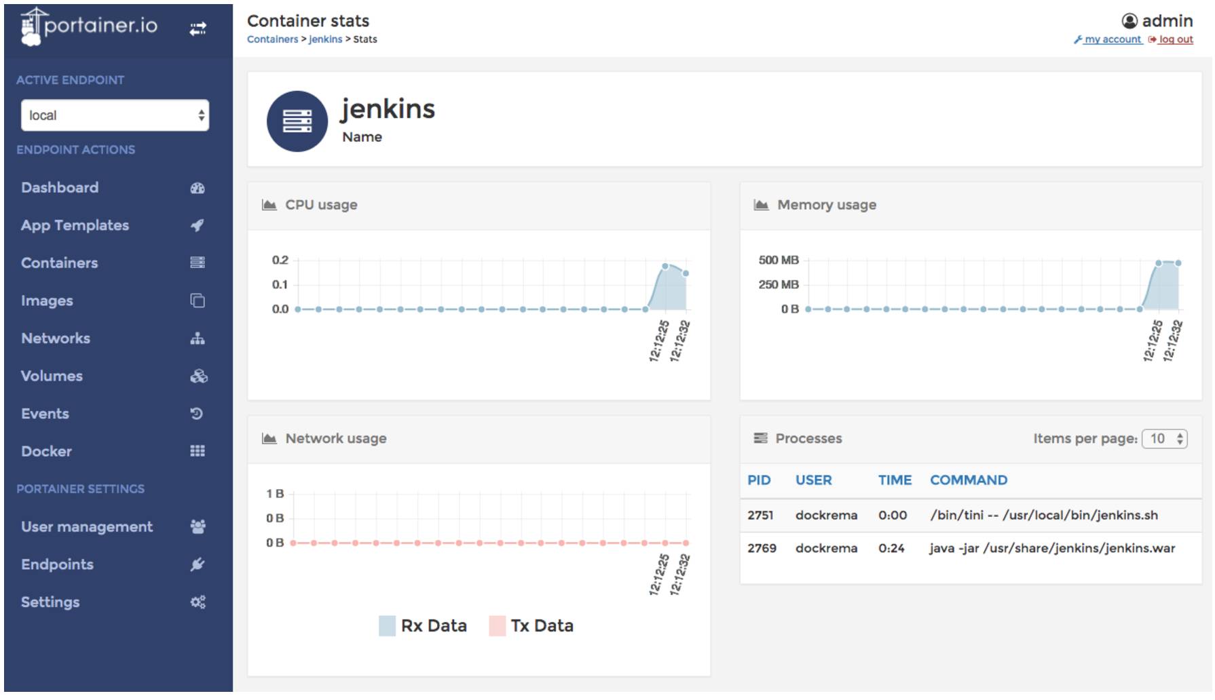This screenshot has width=1215, height=700.
Task: Toggle the Rx Data legend swatch
Action: (387, 625)
